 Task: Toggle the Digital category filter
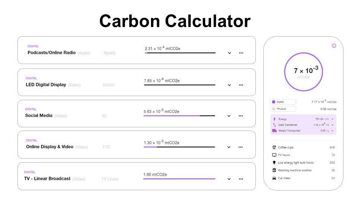[x=283, y=102]
